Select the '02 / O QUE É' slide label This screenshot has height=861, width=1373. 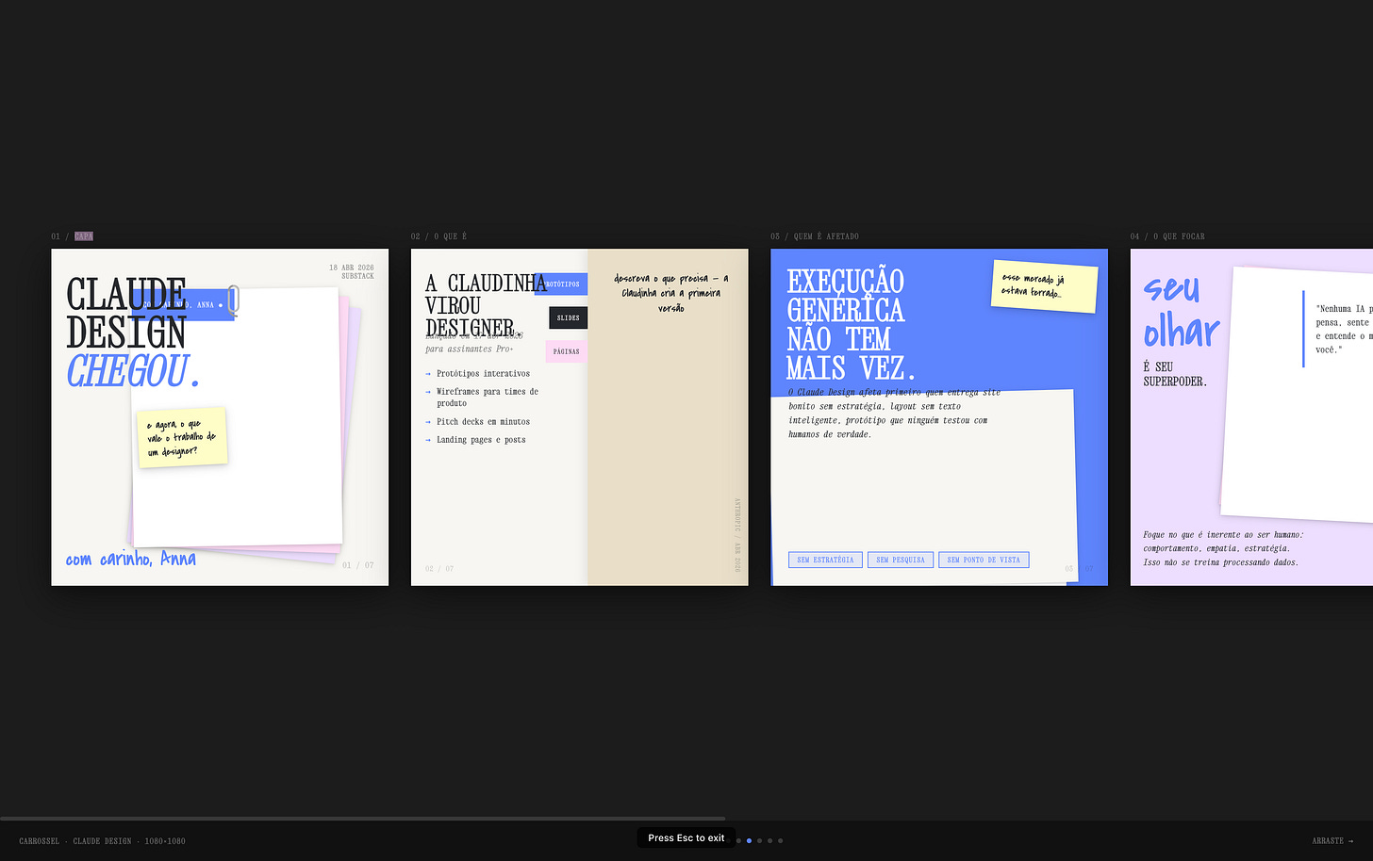point(438,236)
